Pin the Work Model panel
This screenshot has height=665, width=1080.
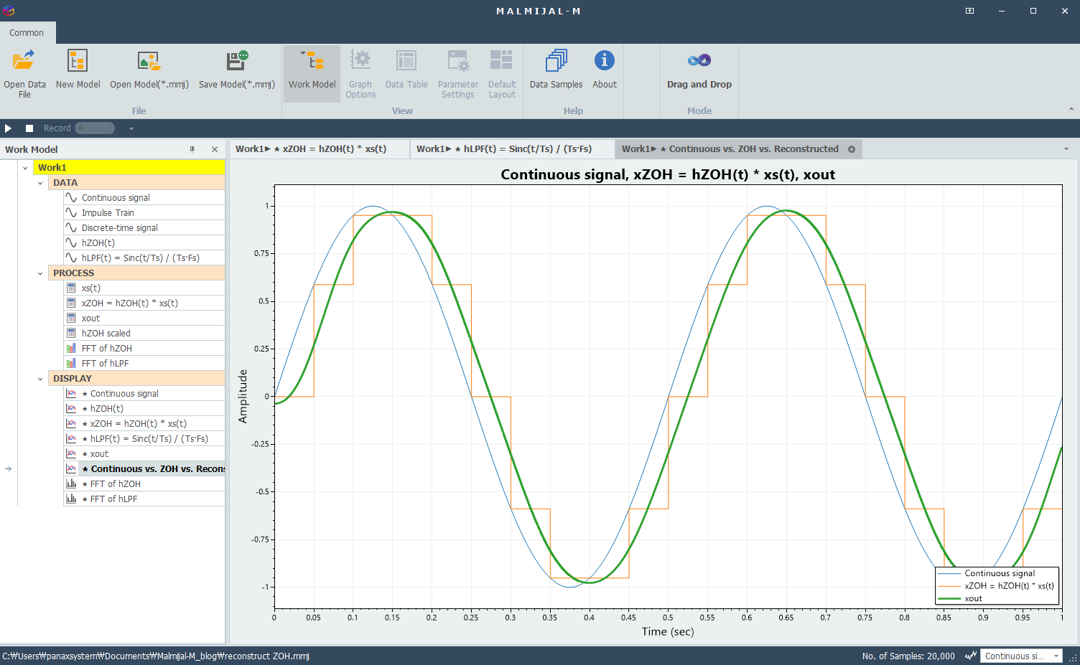point(192,149)
